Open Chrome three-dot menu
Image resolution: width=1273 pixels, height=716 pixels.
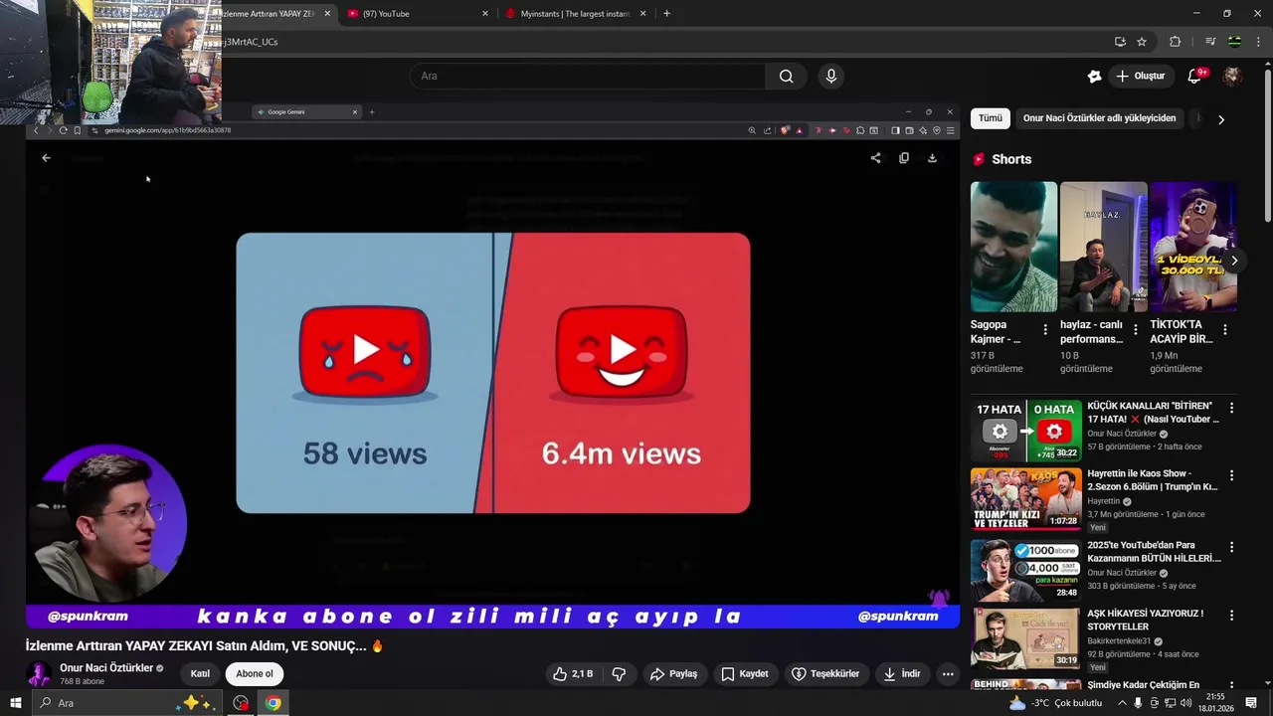coord(1258,42)
